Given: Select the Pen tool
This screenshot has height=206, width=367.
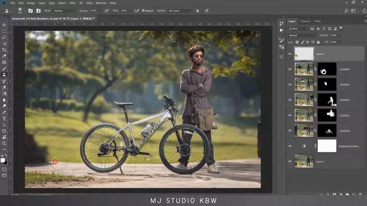Looking at the screenshot, I should click(x=4, y=112).
